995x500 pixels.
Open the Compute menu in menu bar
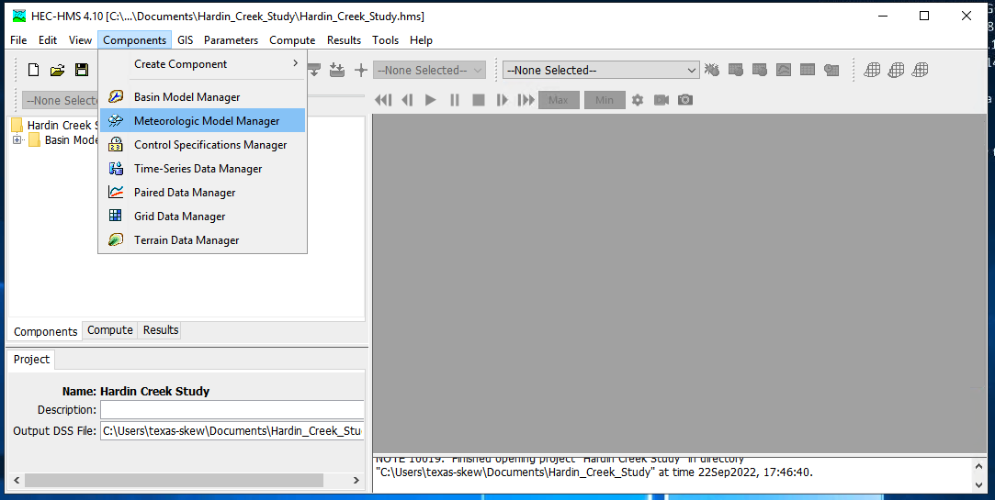[292, 40]
